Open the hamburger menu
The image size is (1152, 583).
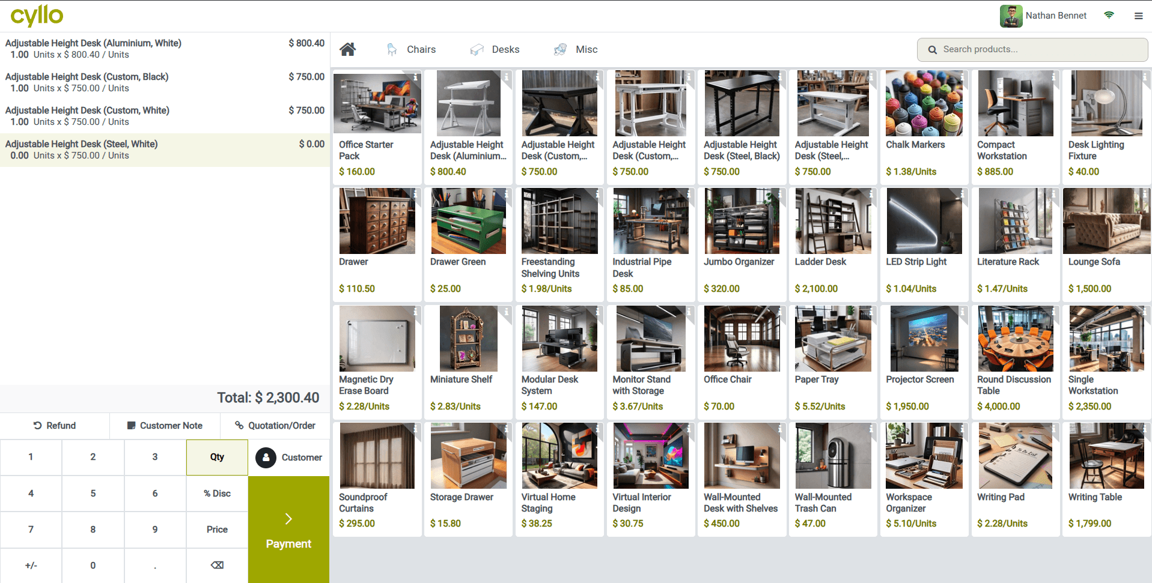(x=1139, y=16)
